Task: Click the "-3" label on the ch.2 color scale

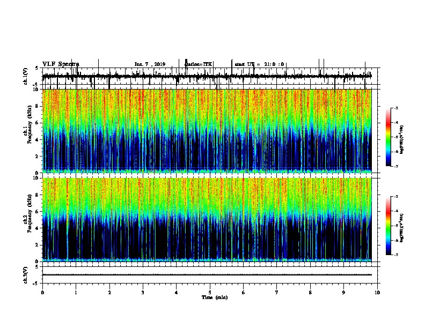Action: pyautogui.click(x=396, y=197)
